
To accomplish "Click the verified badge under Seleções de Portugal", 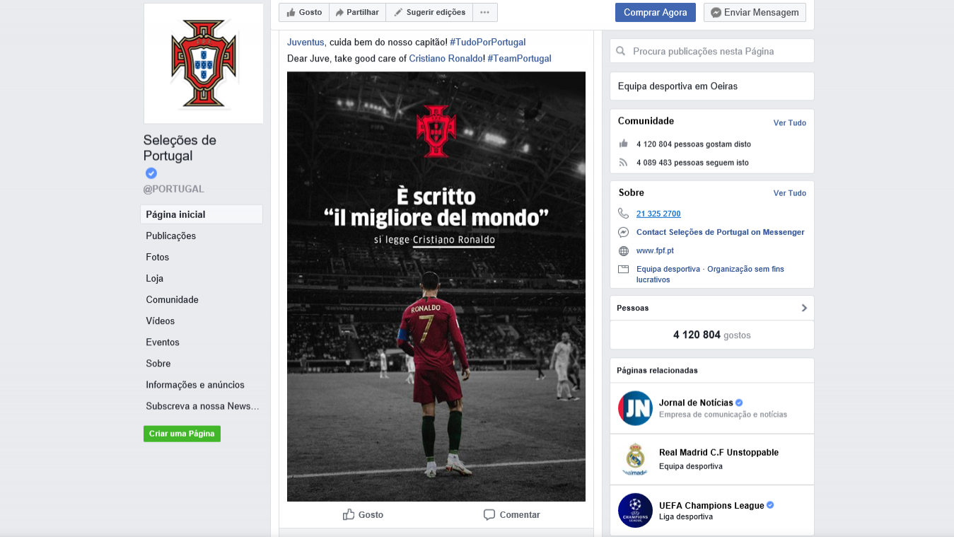I will tap(151, 173).
